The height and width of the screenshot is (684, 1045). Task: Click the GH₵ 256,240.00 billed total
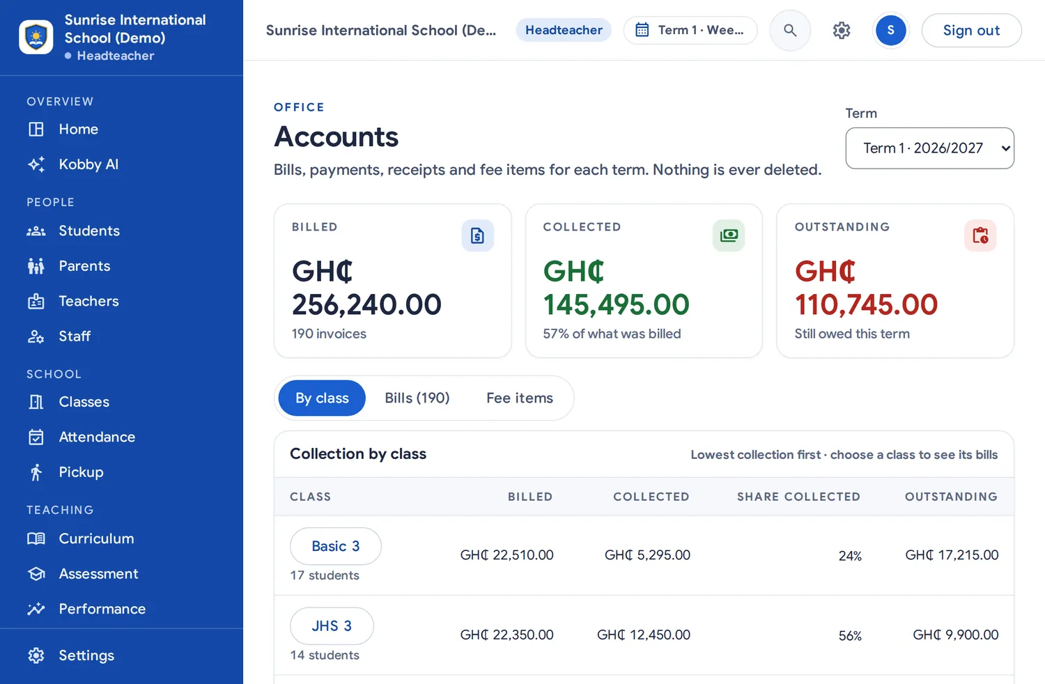(366, 288)
